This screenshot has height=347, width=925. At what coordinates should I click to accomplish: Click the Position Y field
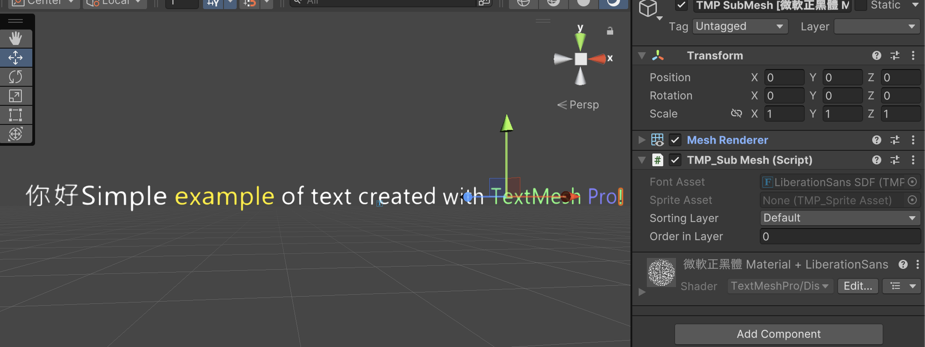(x=843, y=77)
